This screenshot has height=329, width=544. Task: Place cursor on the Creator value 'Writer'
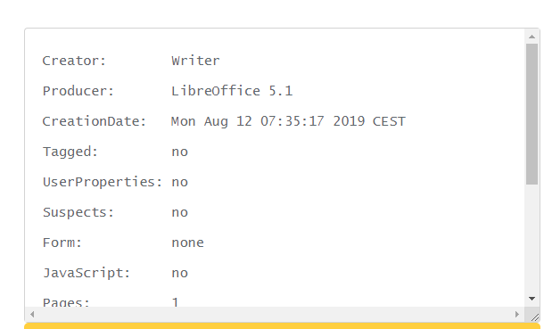(195, 61)
